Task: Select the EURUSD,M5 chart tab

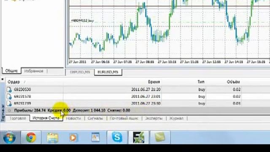Action: tap(108, 72)
